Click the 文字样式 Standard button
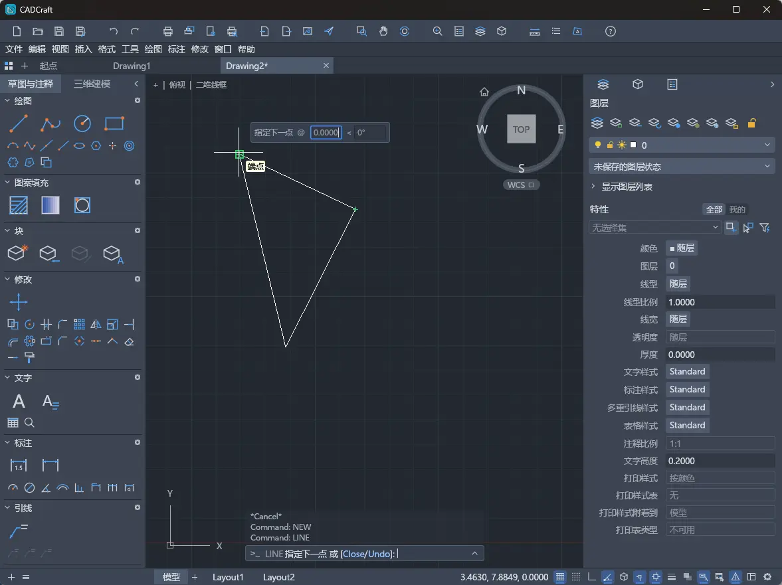This screenshot has height=585, width=782. click(687, 371)
